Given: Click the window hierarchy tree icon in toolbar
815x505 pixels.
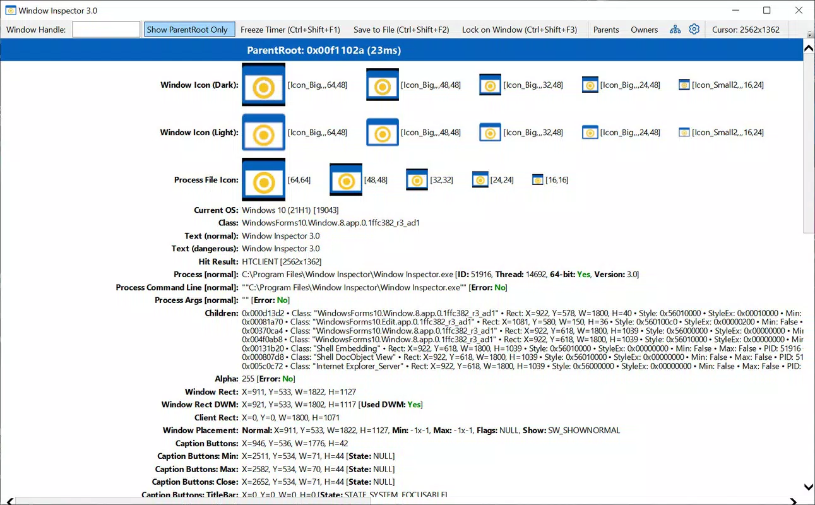Looking at the screenshot, I should point(675,30).
